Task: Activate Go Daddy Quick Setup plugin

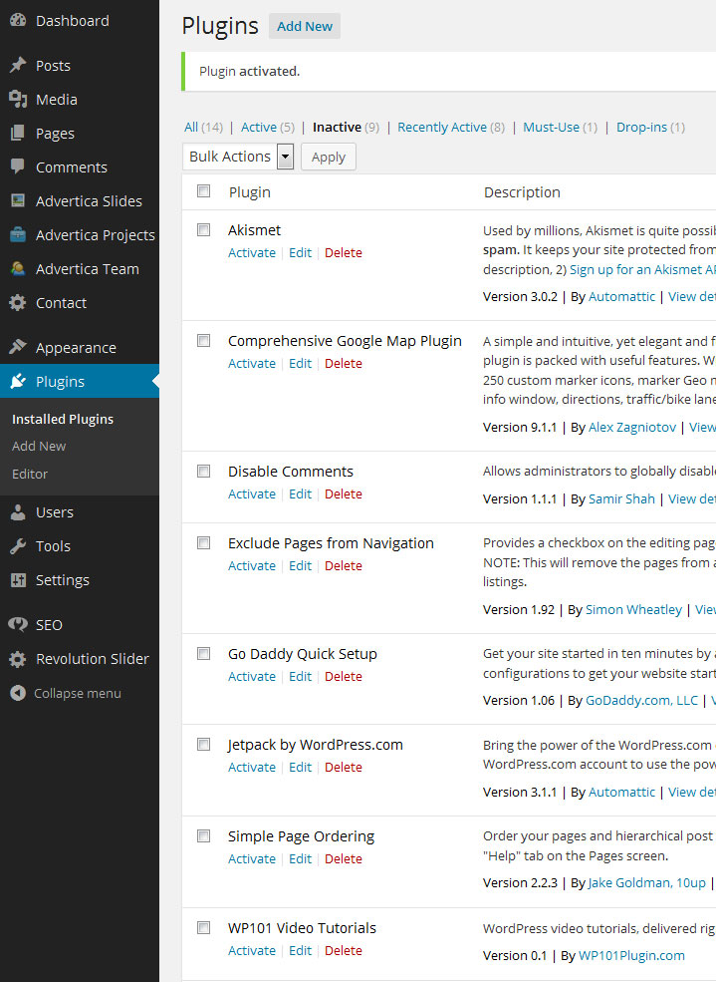Action: click(x=251, y=677)
